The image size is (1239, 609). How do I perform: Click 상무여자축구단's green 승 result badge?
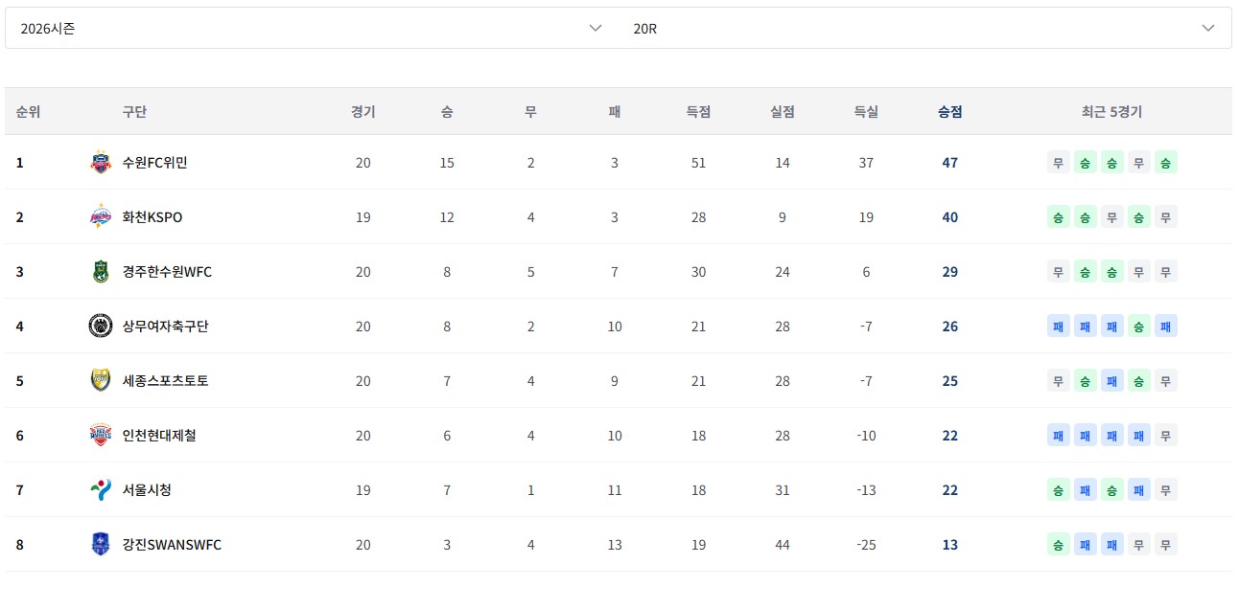click(x=1138, y=327)
